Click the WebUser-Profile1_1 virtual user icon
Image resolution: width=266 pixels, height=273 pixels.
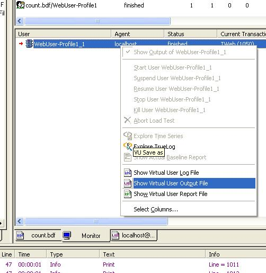coord(29,44)
